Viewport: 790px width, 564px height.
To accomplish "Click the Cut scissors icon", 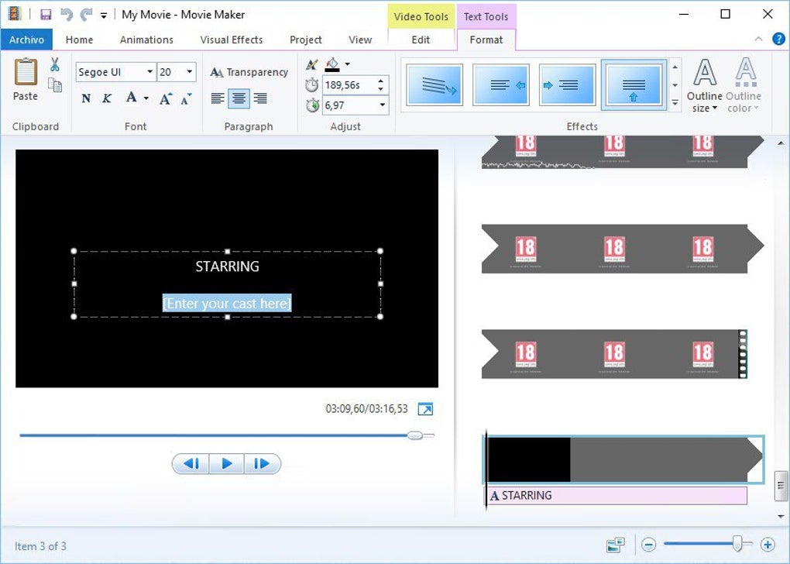I will pyautogui.click(x=55, y=64).
